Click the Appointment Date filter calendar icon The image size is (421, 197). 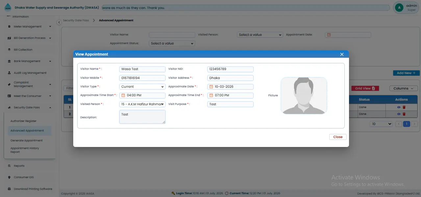pyautogui.click(x=329, y=35)
